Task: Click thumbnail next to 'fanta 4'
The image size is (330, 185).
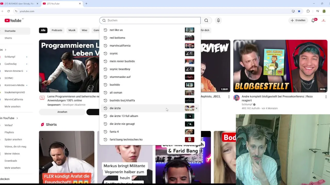Action: (x=189, y=132)
